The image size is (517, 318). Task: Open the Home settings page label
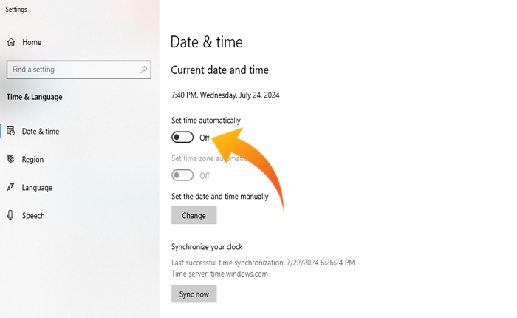click(32, 43)
